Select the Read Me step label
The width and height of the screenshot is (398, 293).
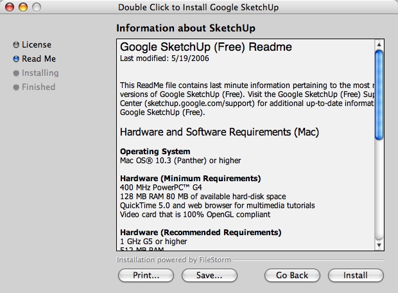[39, 59]
